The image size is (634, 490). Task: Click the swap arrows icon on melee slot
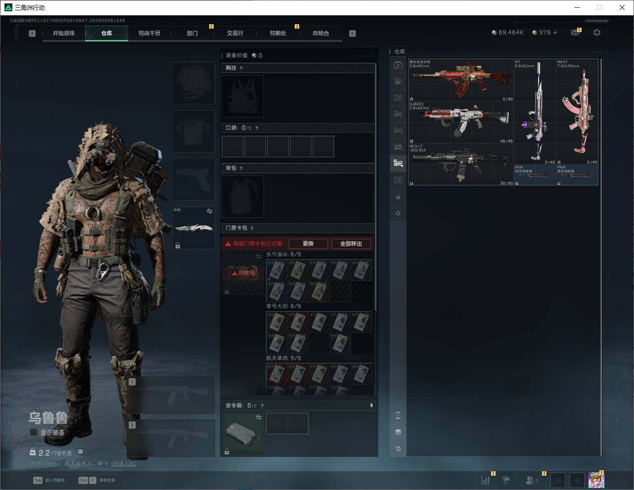(209, 211)
